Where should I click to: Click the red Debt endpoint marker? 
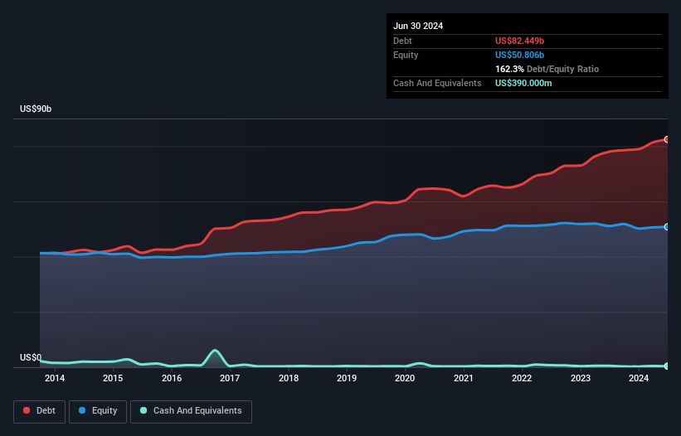[667, 139]
